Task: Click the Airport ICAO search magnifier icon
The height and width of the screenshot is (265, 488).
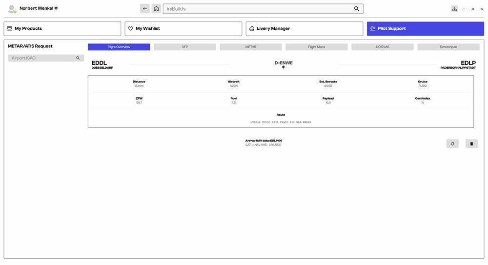Action: (78, 58)
